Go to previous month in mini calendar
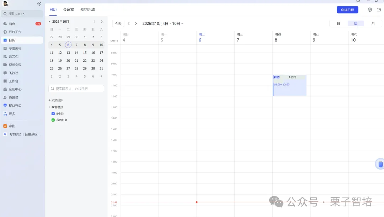 pos(95,22)
